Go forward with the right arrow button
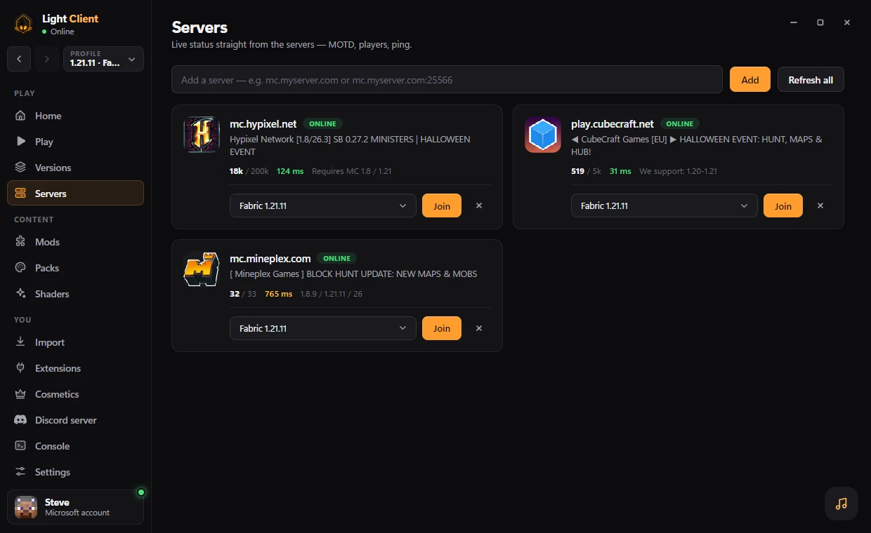 pos(47,59)
